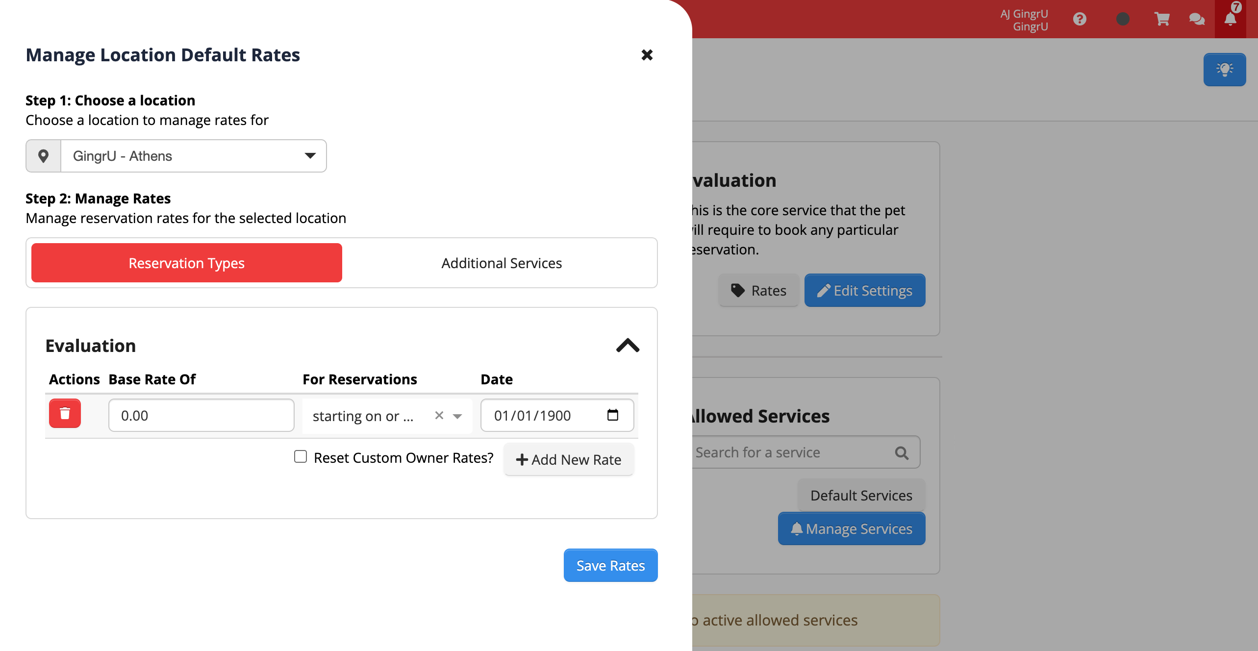Open the chat messages icon

coord(1197,19)
